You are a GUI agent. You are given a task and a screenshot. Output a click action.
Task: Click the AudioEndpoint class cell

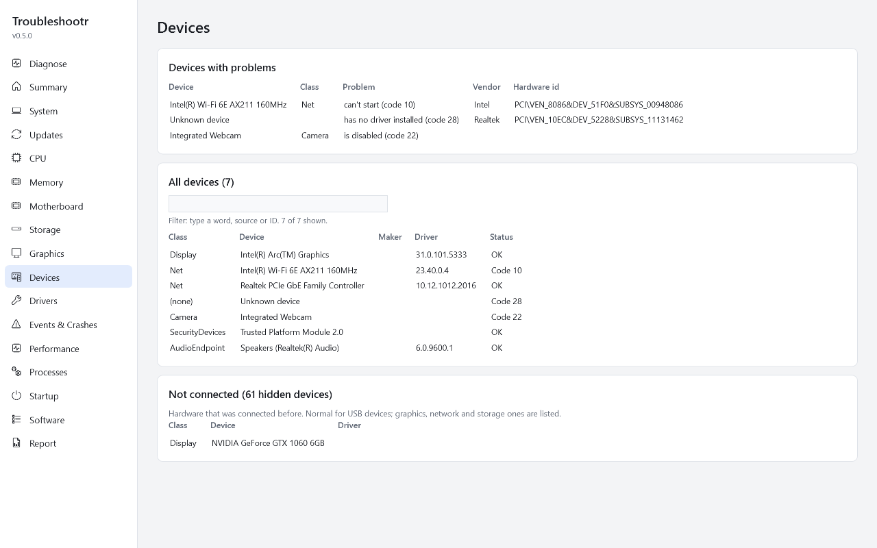click(197, 348)
